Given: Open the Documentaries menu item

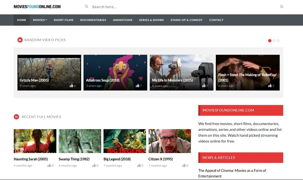Looking at the screenshot, I should tap(93, 20).
